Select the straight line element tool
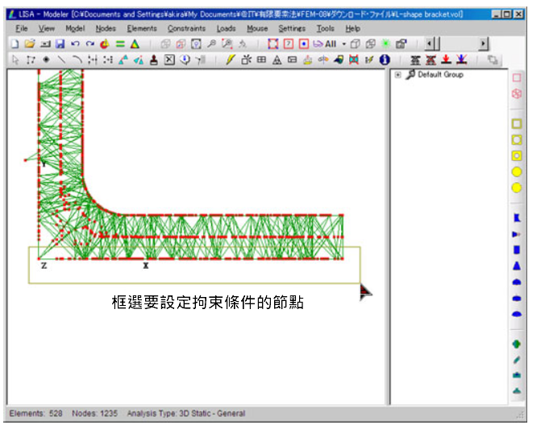Image resolution: width=545 pixels, height=429 pixels. (61, 60)
